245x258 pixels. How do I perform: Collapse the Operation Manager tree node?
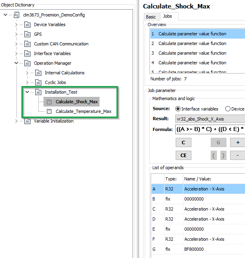coord(16,63)
